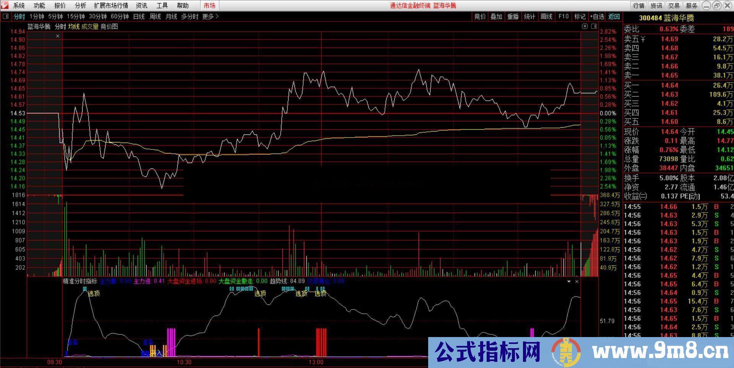This screenshot has width=734, height=368.
Task: Switch to the 市场 tab
Action: tap(209, 5)
